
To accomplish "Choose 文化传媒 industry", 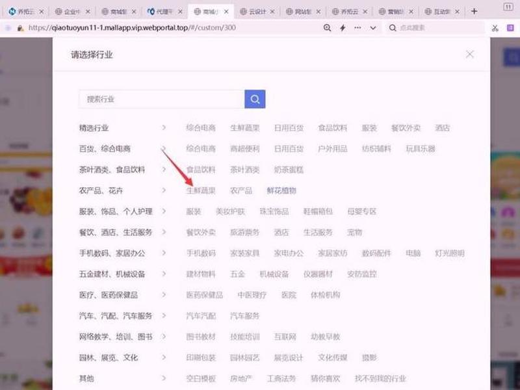I will (x=333, y=358).
